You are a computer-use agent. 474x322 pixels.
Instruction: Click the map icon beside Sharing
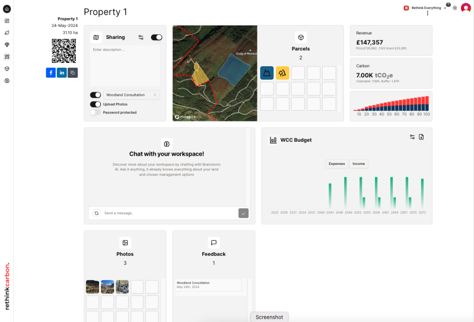(96, 37)
